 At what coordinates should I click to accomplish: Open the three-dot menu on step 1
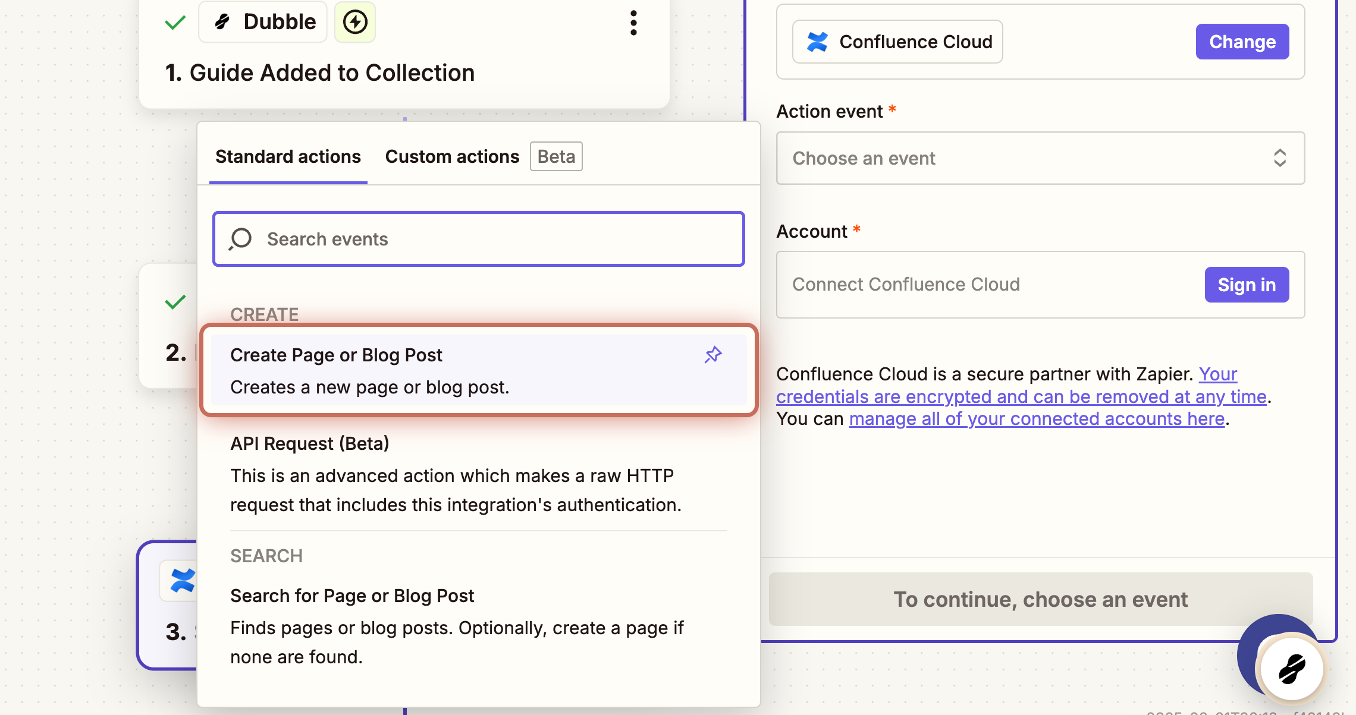[x=633, y=23]
